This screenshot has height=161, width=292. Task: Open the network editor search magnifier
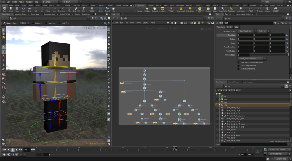point(209,23)
